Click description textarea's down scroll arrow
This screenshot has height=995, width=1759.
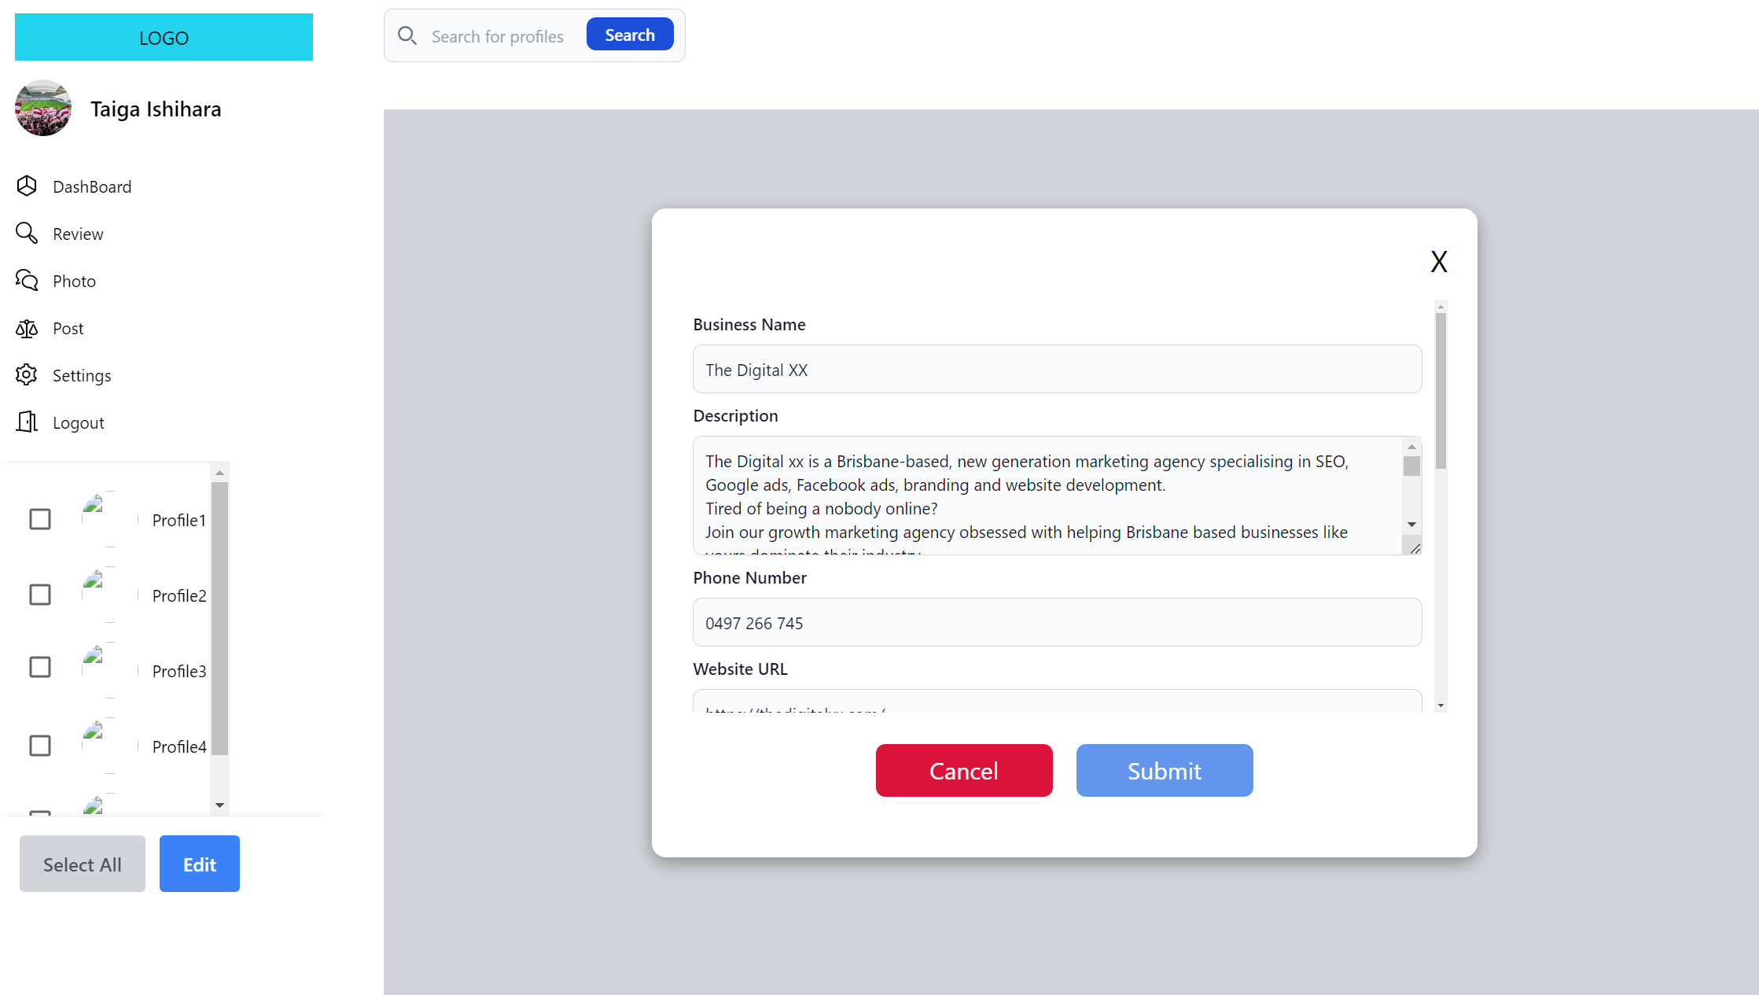1411,525
